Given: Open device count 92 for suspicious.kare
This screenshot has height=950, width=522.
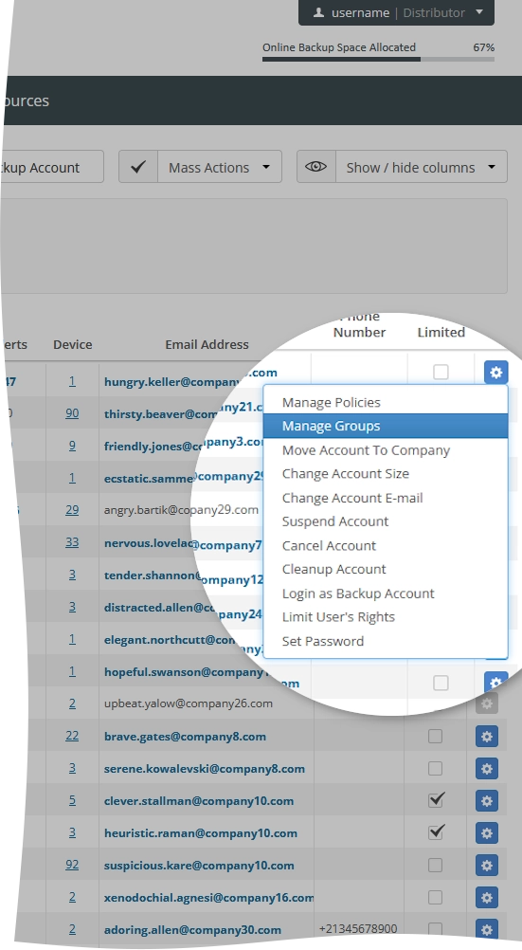Looking at the screenshot, I should click(72, 865).
